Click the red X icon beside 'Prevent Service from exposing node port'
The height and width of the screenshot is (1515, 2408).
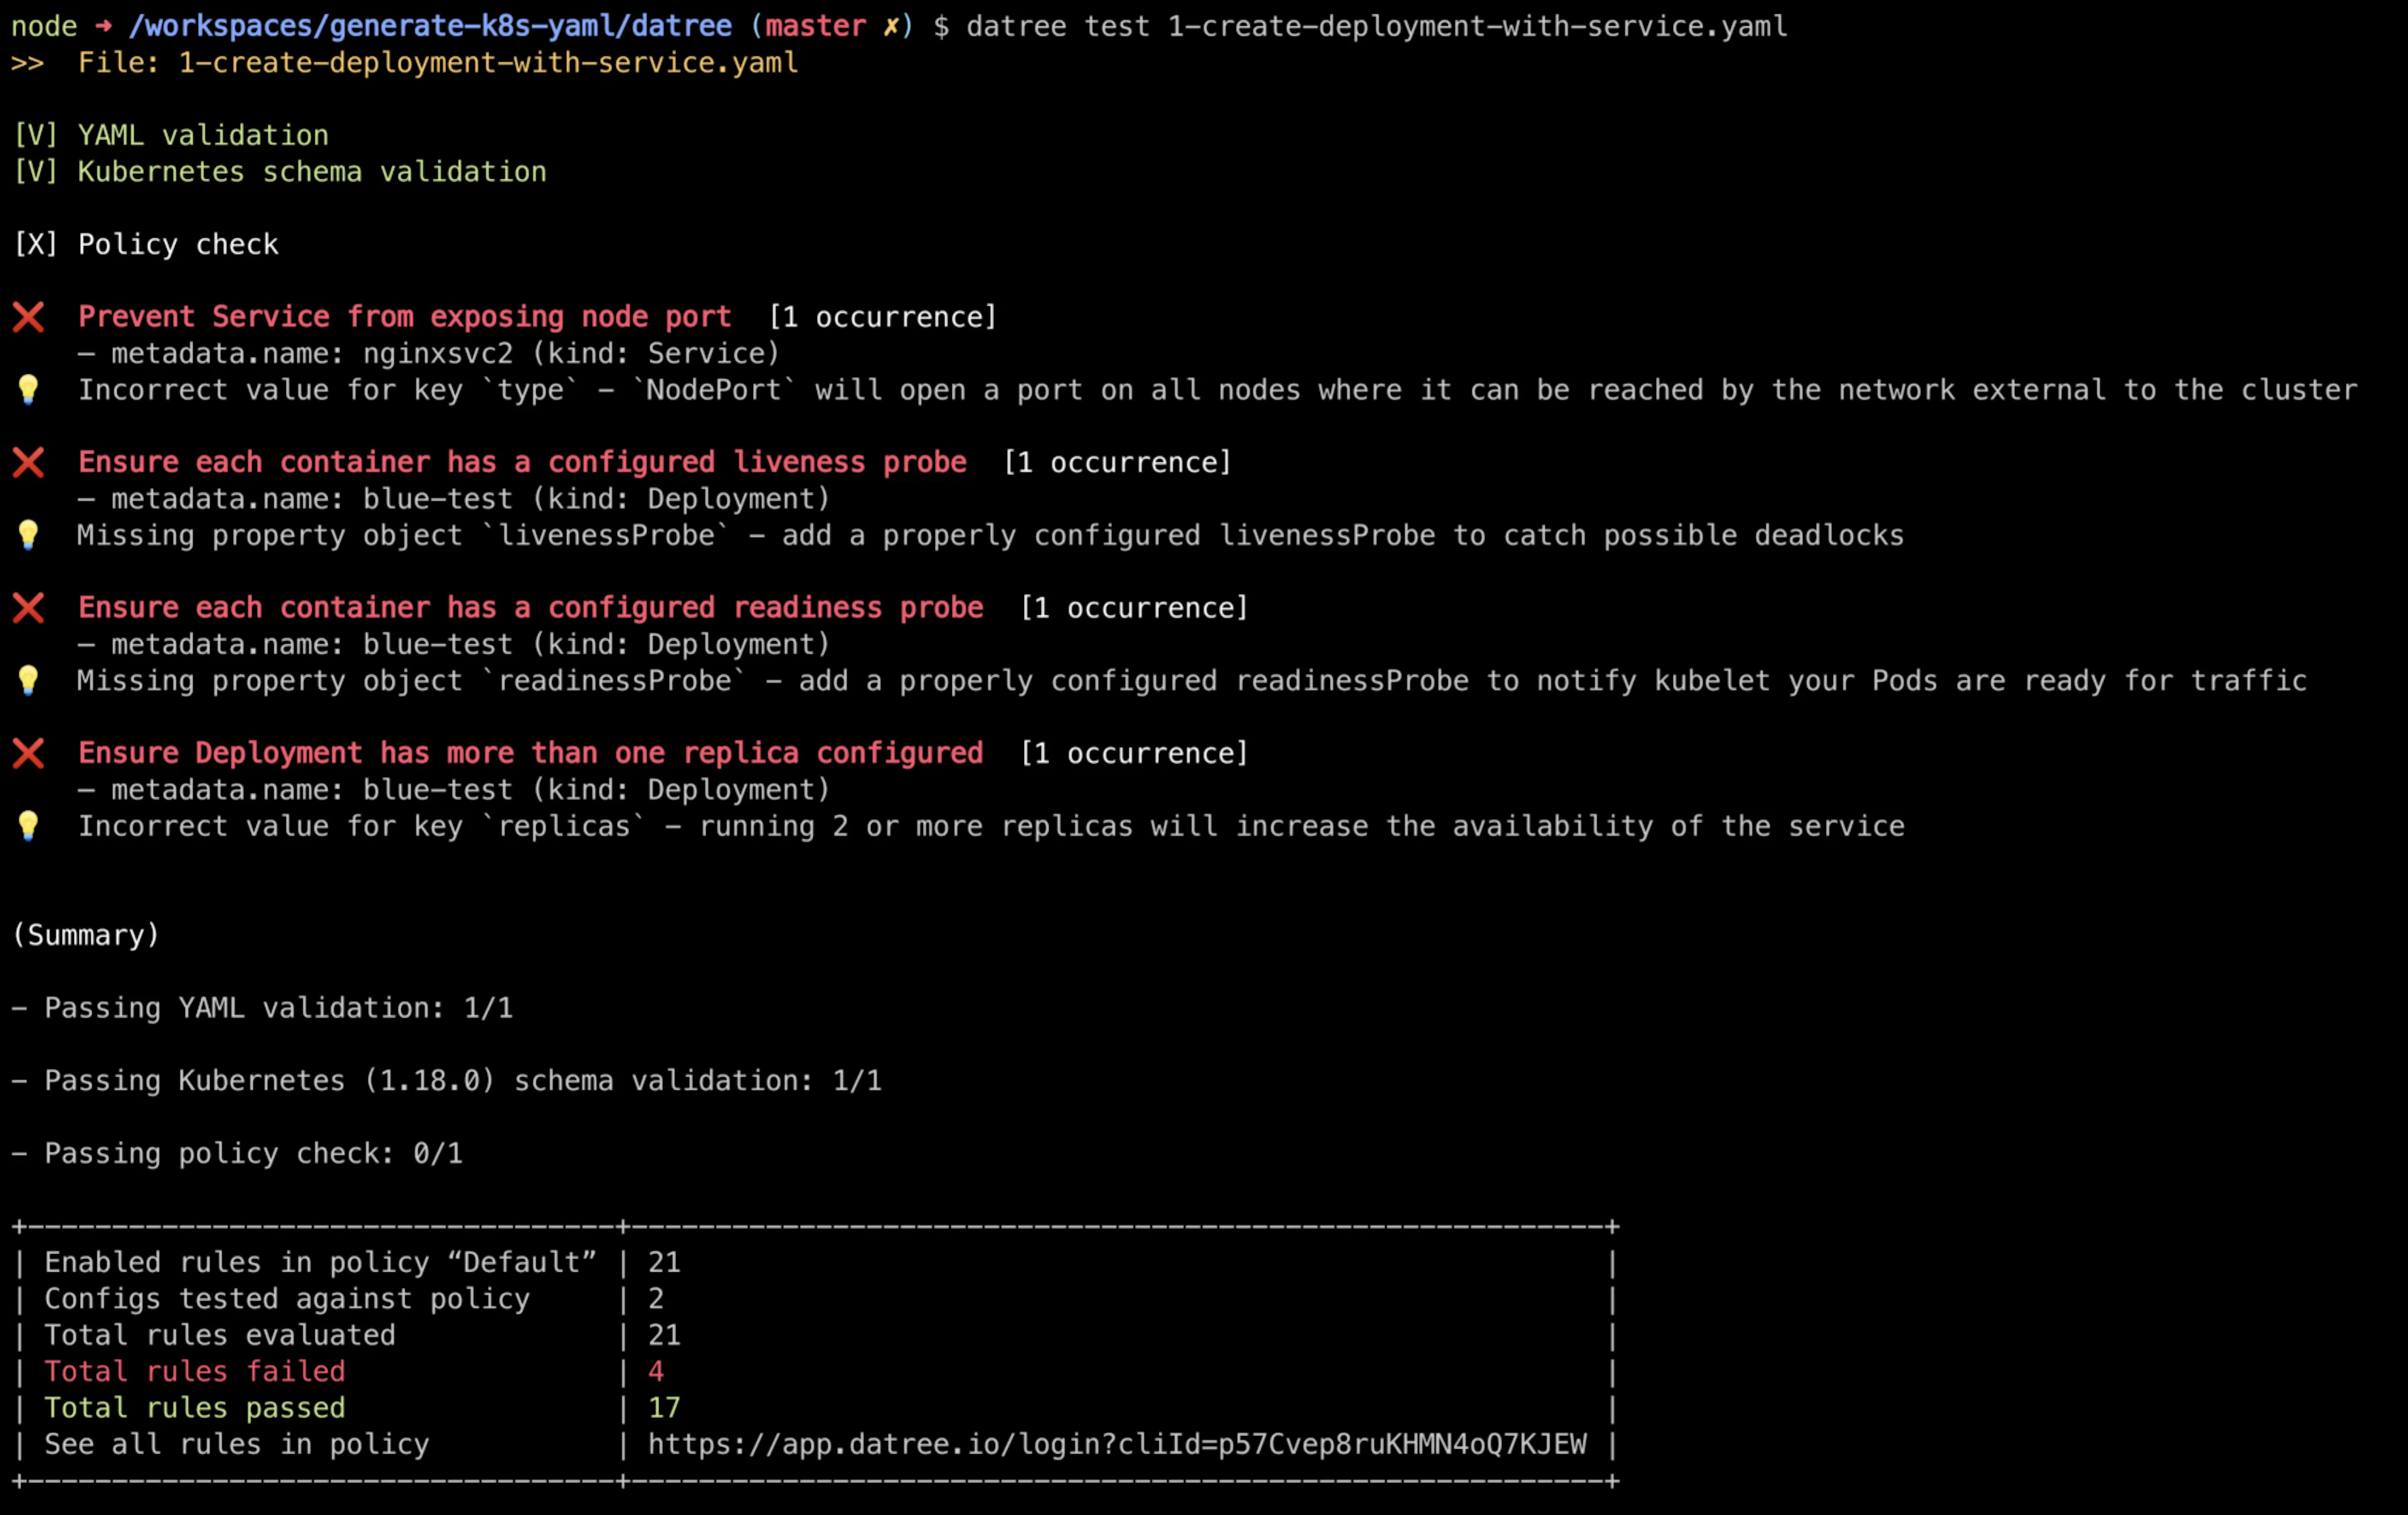click(x=28, y=317)
